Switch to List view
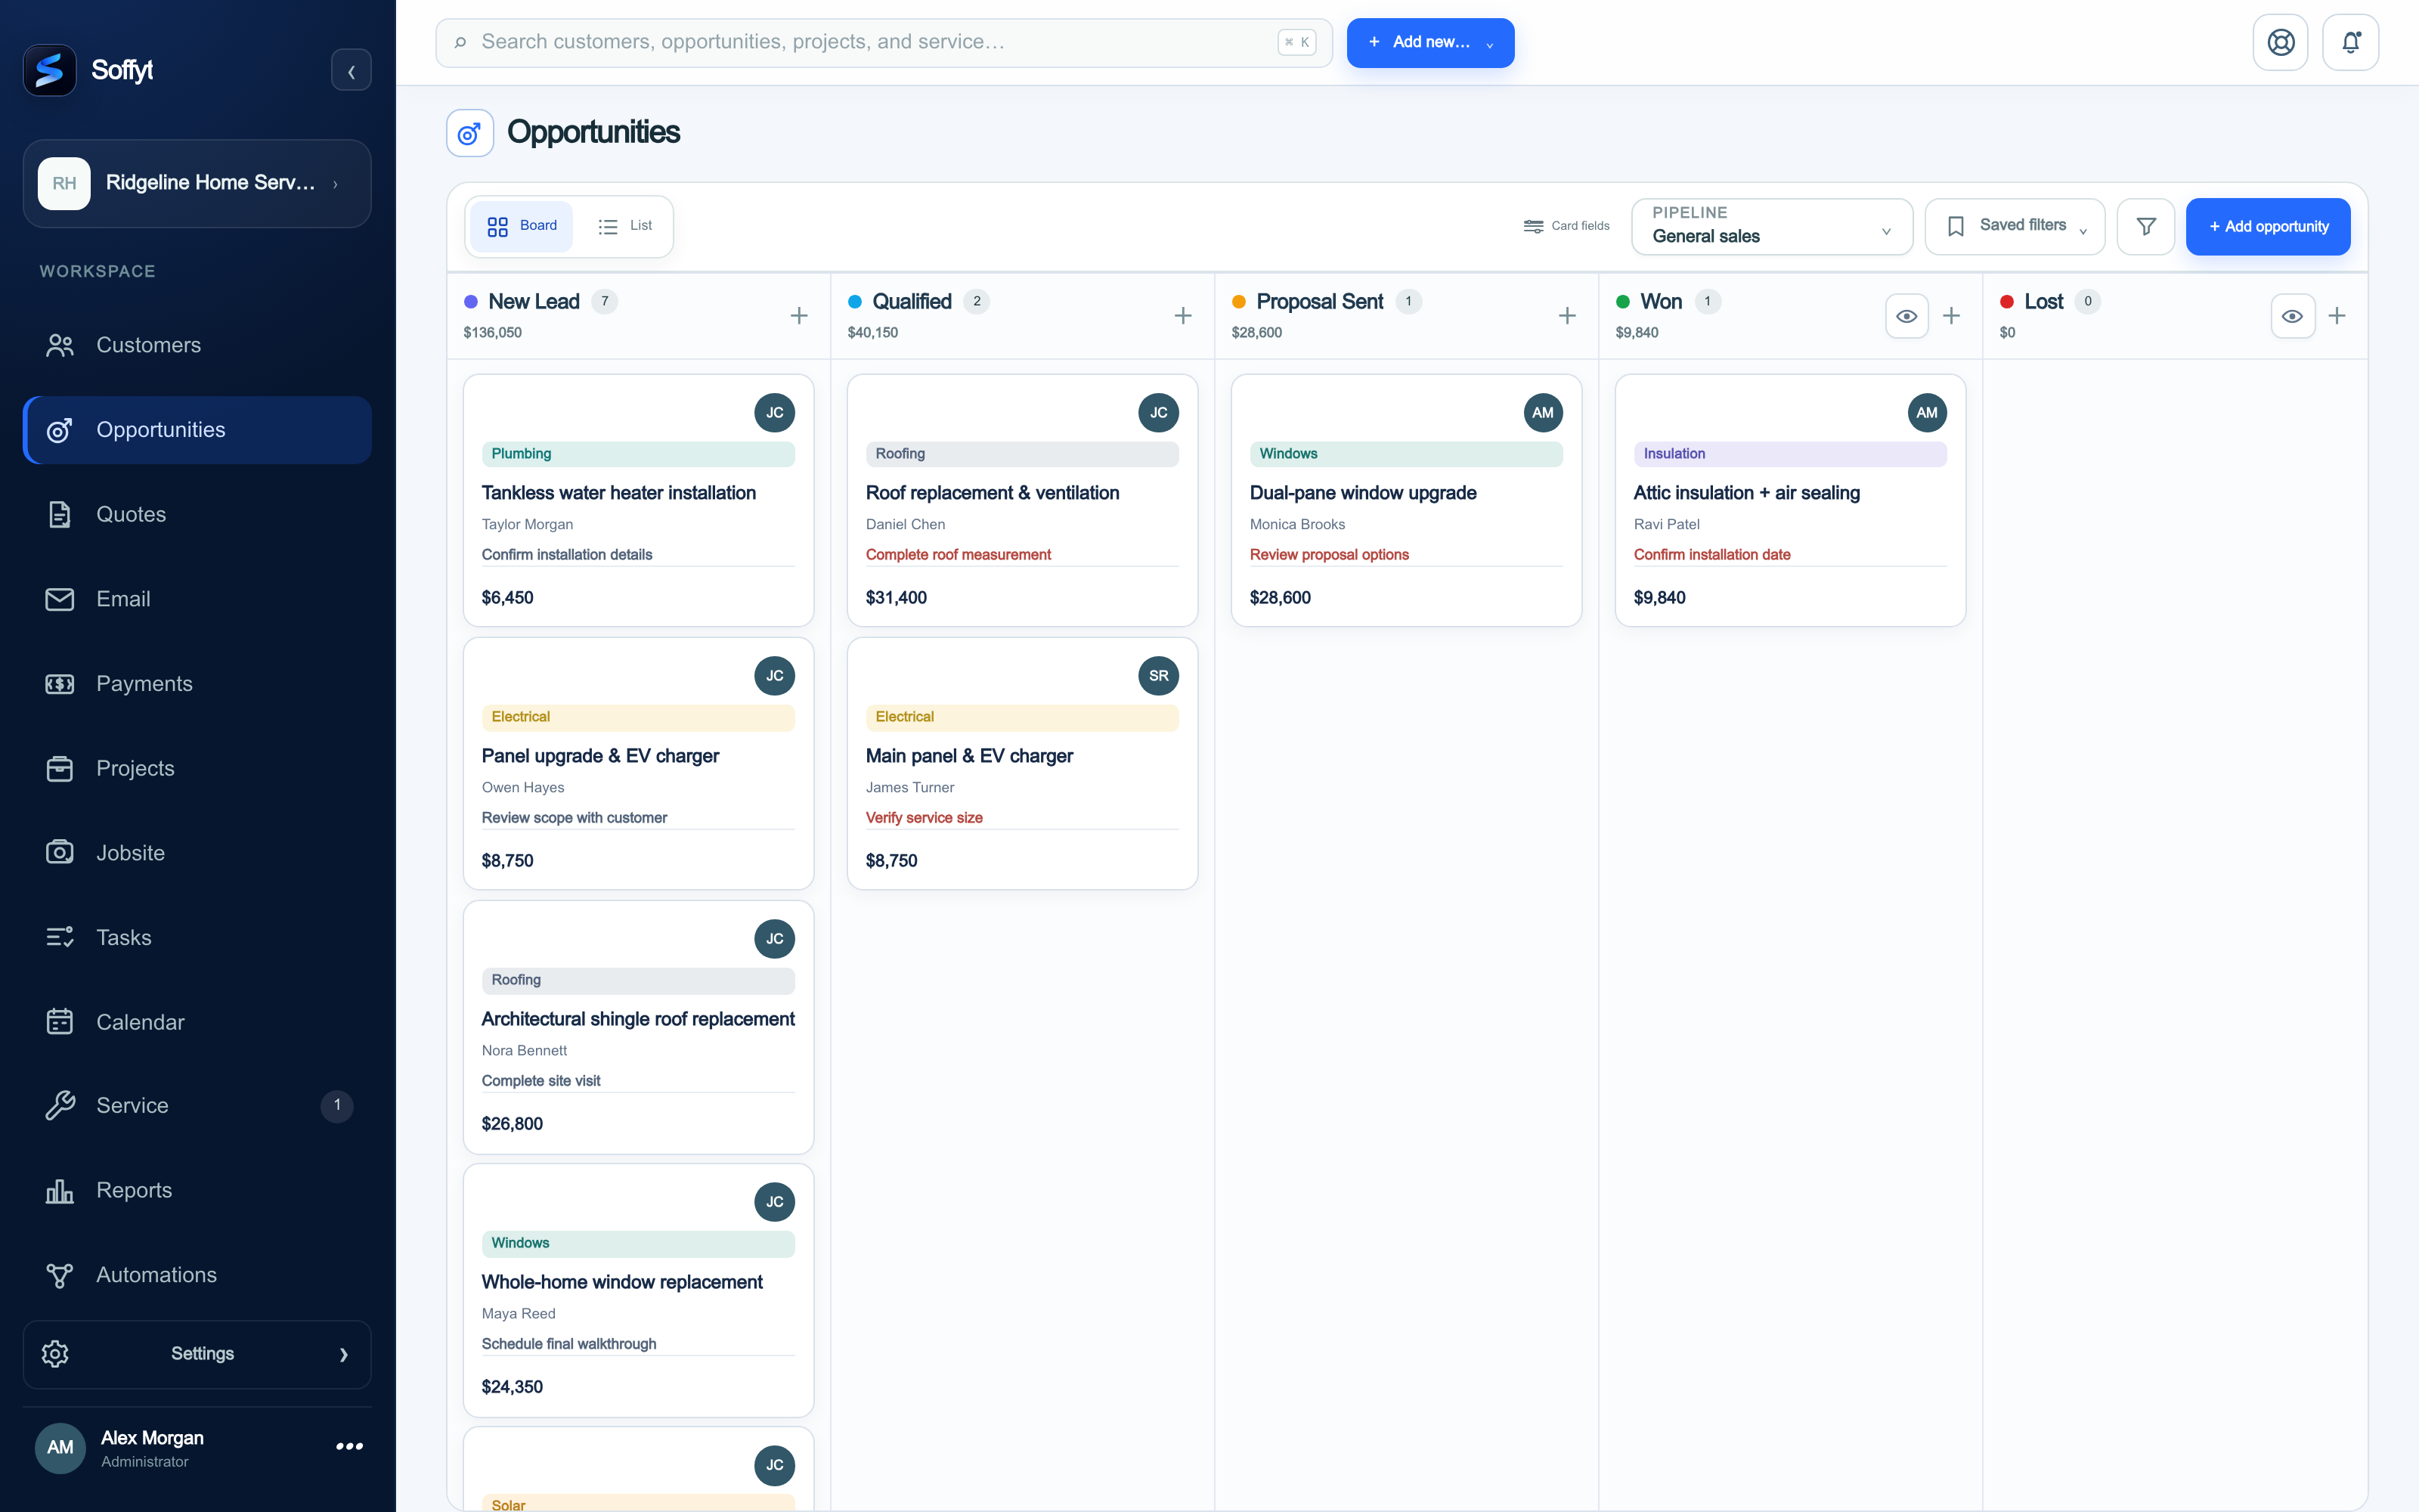 click(x=624, y=226)
